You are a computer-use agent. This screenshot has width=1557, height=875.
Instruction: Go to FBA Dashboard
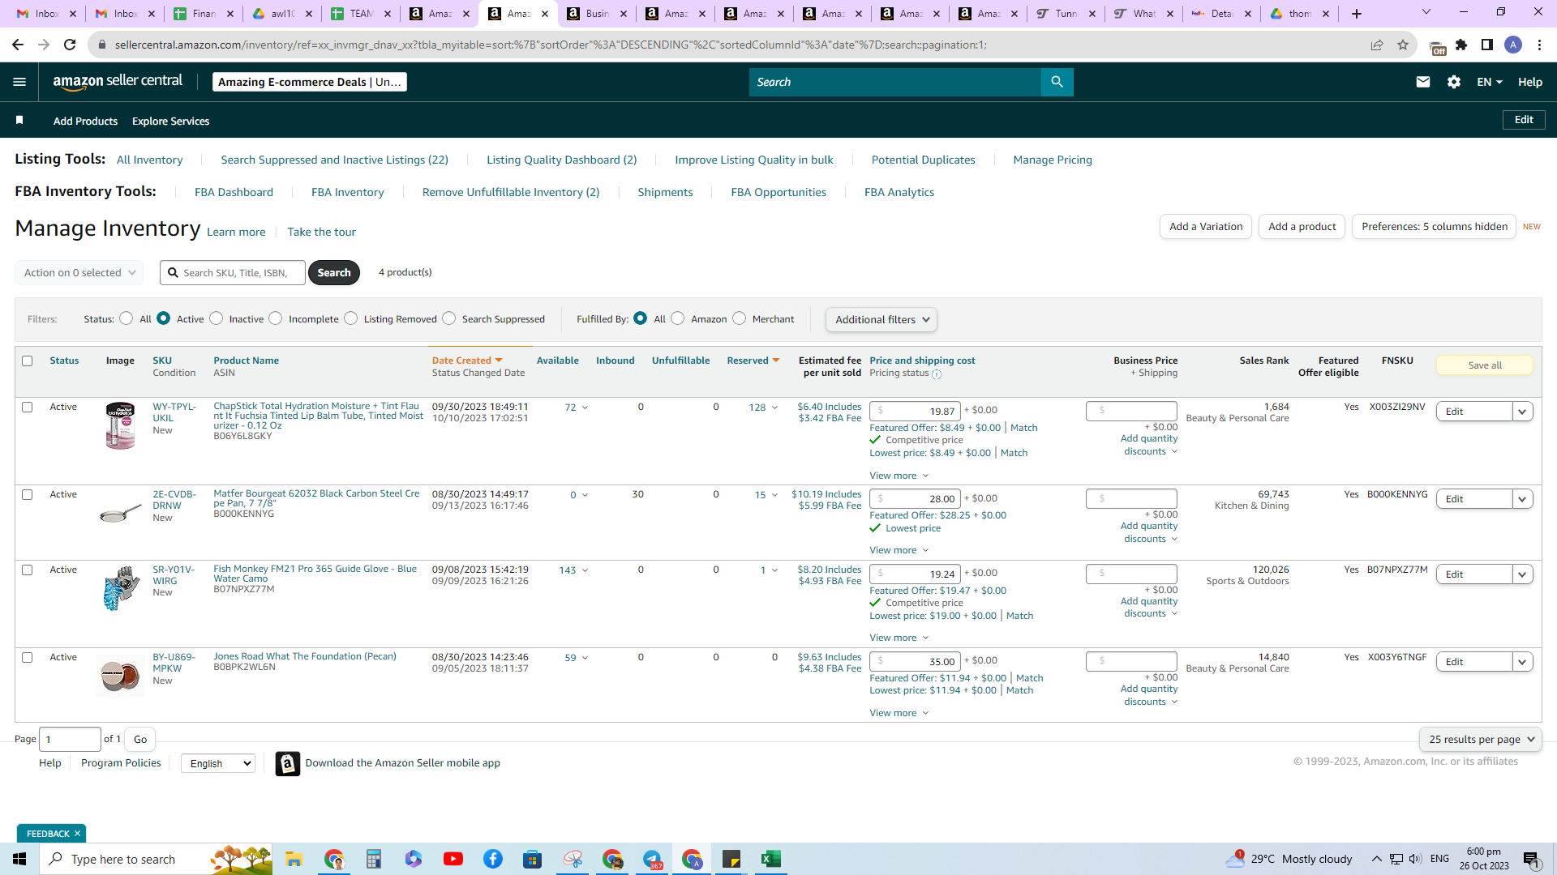pos(234,192)
